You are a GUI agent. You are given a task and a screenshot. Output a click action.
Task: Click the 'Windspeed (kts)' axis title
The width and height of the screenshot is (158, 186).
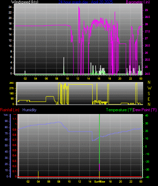pos(25,2)
